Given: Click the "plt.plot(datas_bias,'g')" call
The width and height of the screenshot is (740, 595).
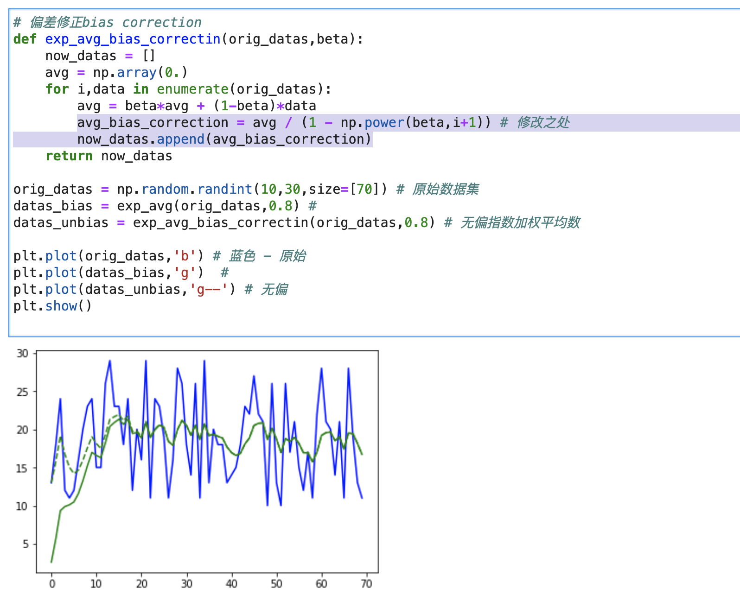Looking at the screenshot, I should [108, 272].
